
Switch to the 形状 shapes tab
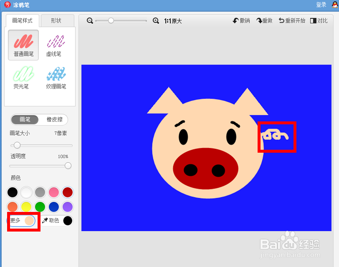57,20
